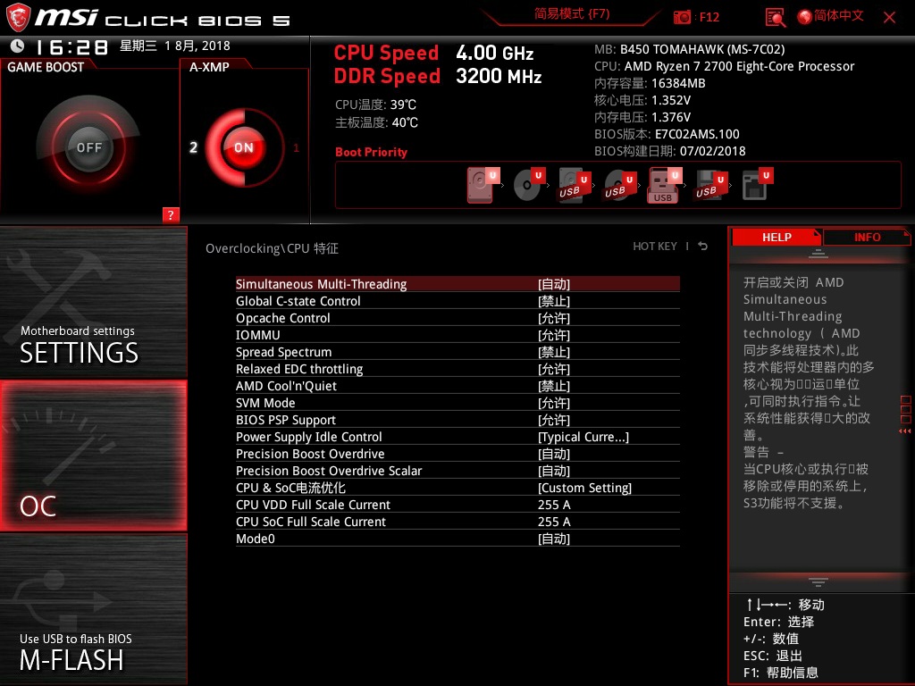915x686 pixels.
Task: Click the USB key boot priority icon
Action: coord(665,185)
